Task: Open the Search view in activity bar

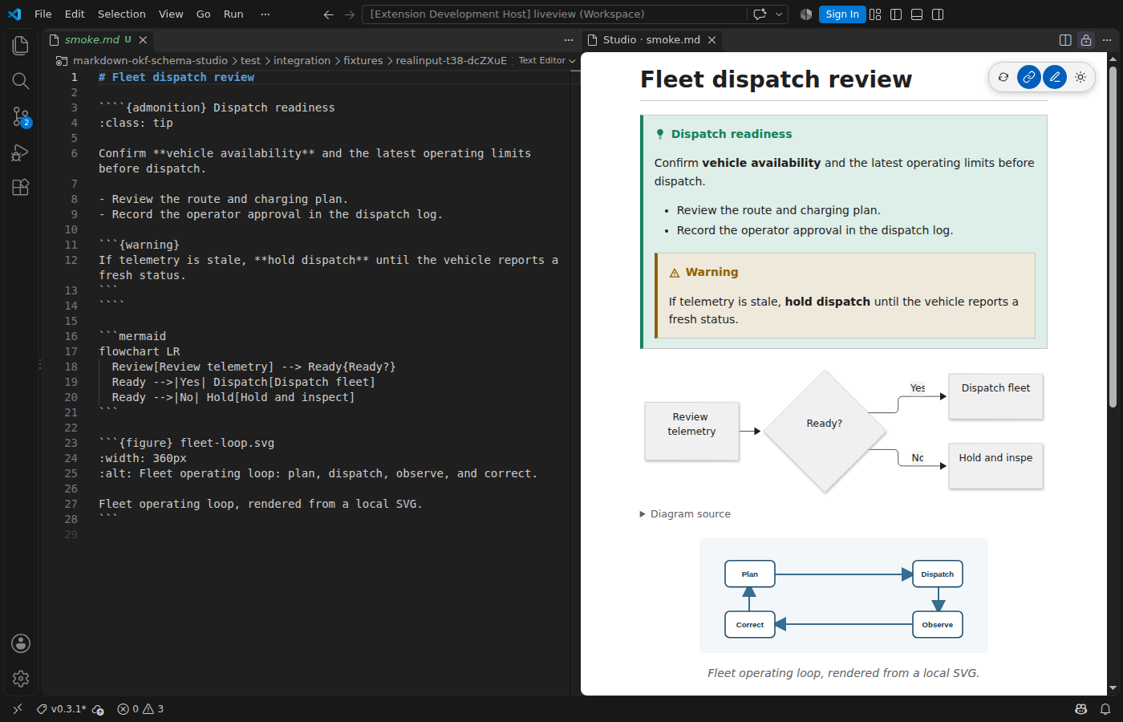Action: tap(21, 81)
